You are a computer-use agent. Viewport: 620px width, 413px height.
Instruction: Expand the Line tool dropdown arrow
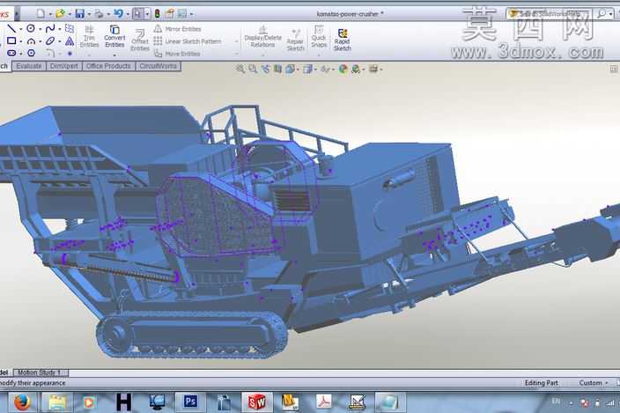click(20, 29)
